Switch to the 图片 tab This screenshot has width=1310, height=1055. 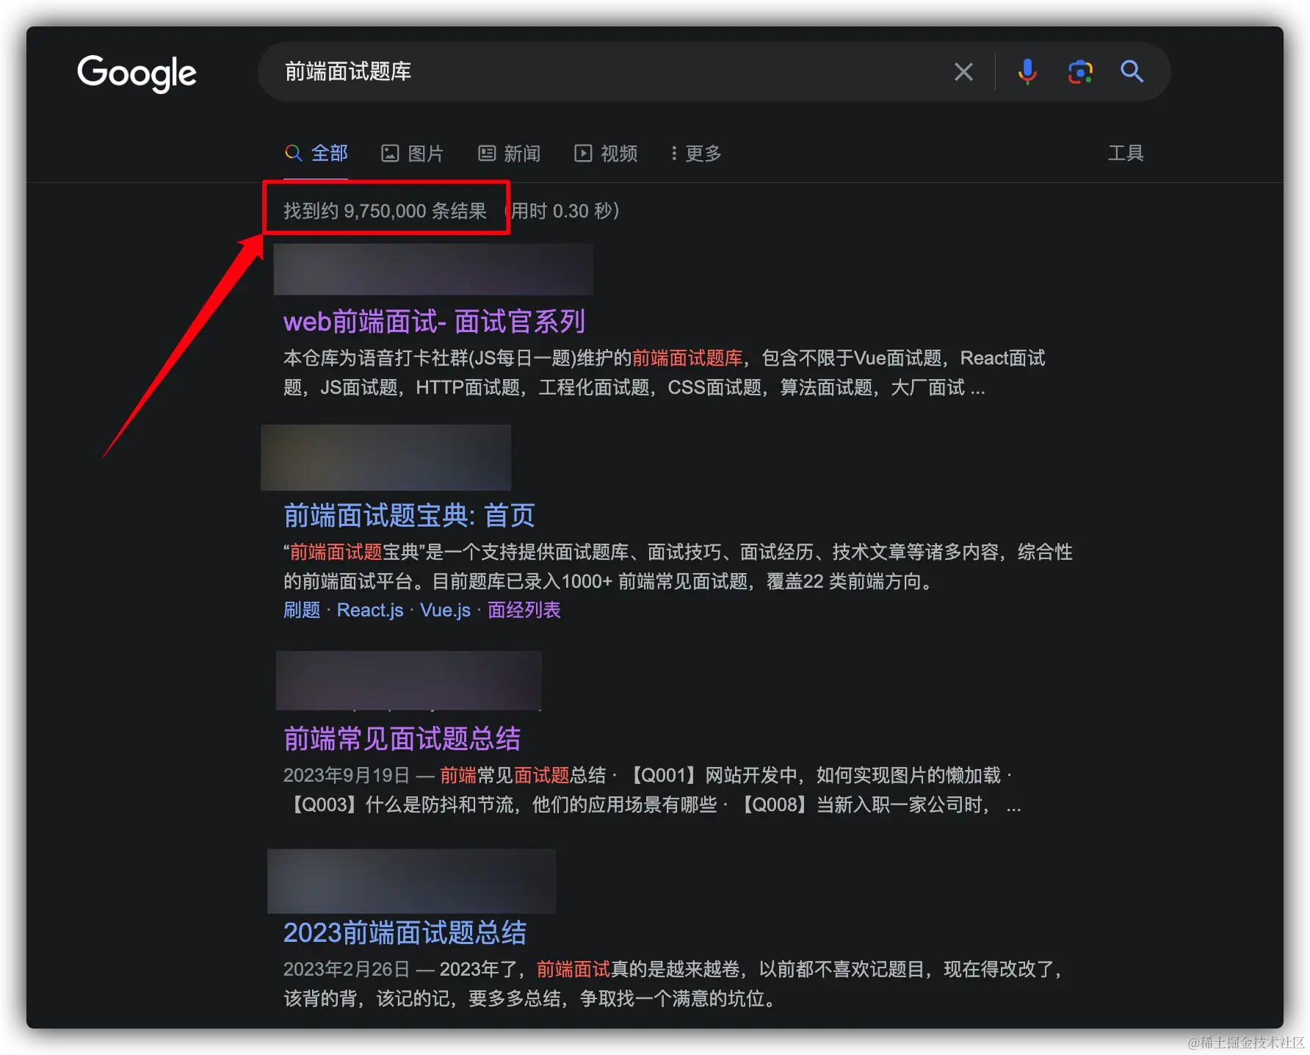coord(412,153)
